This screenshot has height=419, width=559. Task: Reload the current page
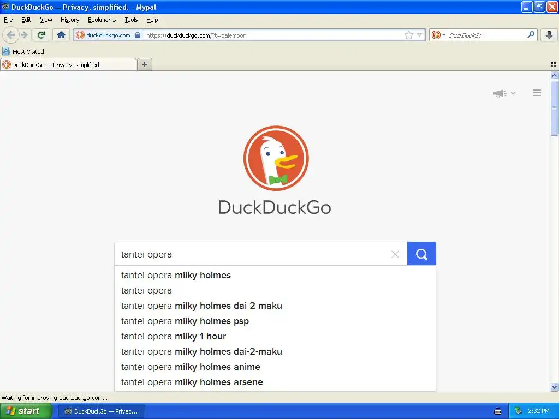41,35
